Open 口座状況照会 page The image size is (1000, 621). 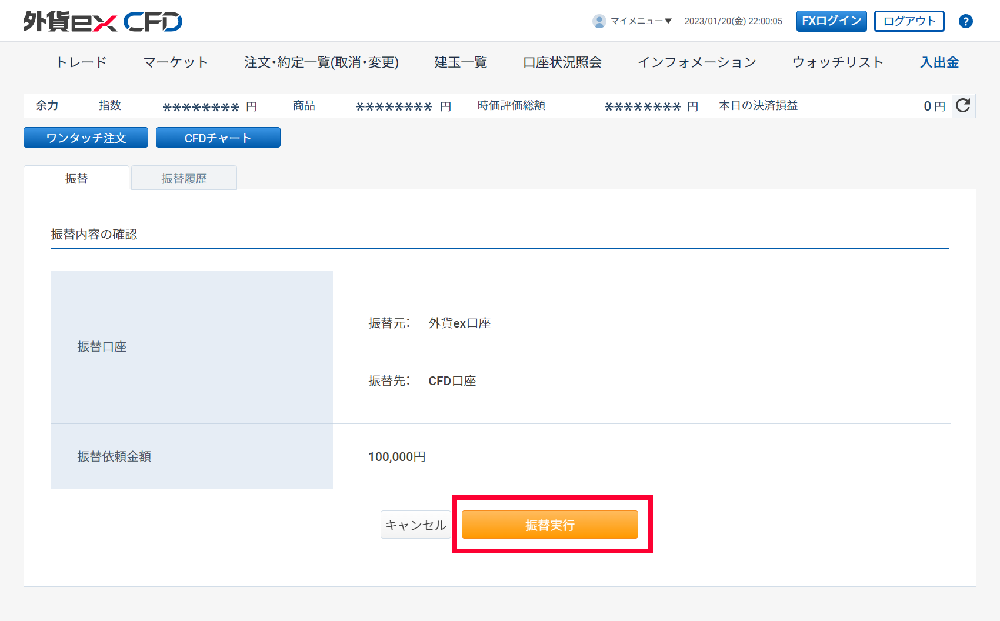click(562, 62)
